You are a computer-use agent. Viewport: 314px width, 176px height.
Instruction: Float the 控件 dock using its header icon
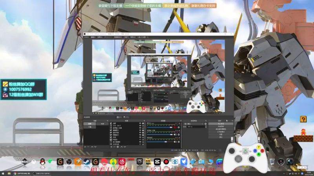pyautogui.click(x=232, y=121)
